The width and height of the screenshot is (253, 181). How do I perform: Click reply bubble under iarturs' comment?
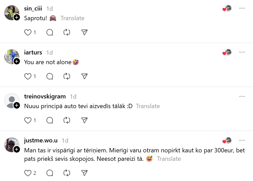[x=50, y=76]
